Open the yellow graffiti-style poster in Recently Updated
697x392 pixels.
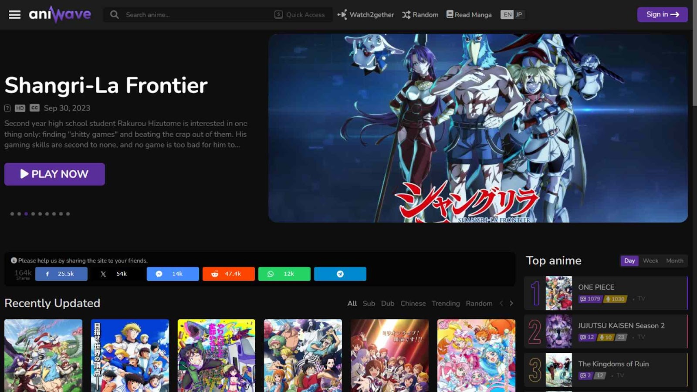coord(217,355)
